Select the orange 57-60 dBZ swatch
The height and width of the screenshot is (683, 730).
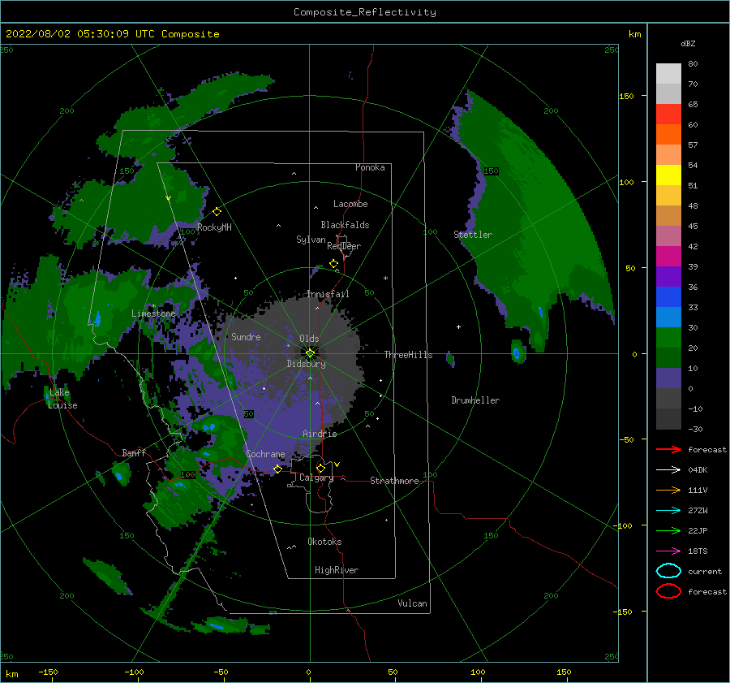[x=668, y=134]
